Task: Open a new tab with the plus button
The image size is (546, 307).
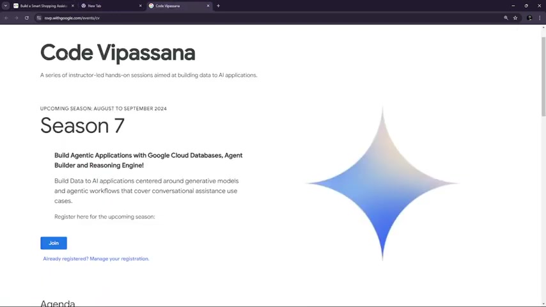Action: click(218, 6)
